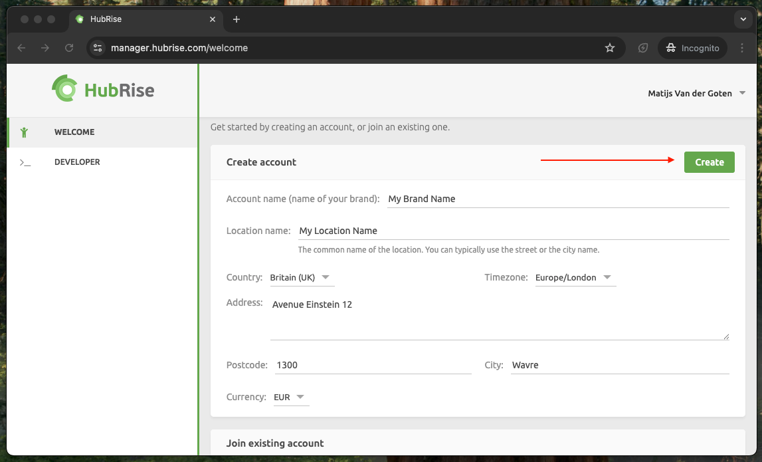This screenshot has height=462, width=762.
Task: Bookmark this page with the star icon
Action: coord(609,48)
